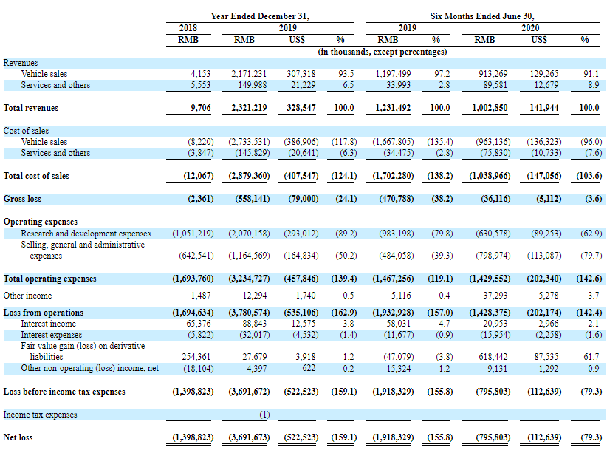
Task: Click the 'Loss from operations' row label
Action: click(44, 313)
